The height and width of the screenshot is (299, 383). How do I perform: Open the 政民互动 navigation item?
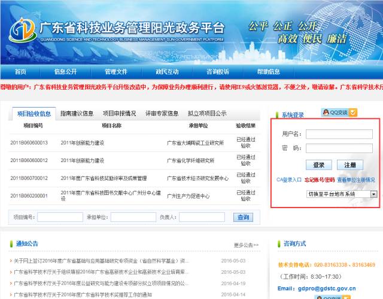167,72
